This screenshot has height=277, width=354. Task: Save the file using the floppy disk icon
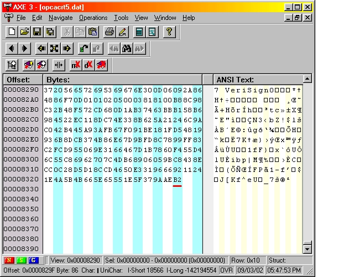tap(37, 32)
